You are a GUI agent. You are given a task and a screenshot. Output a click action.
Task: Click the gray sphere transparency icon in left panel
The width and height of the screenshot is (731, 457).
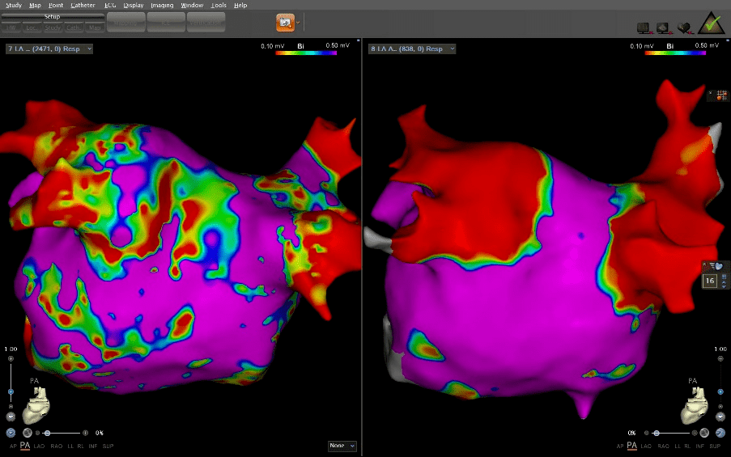point(27,433)
